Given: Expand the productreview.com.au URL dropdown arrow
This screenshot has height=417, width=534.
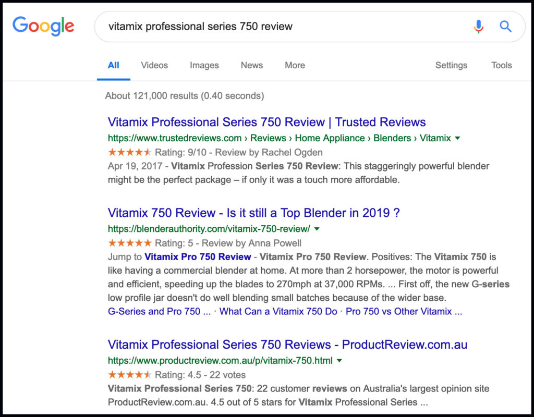Looking at the screenshot, I should (339, 361).
